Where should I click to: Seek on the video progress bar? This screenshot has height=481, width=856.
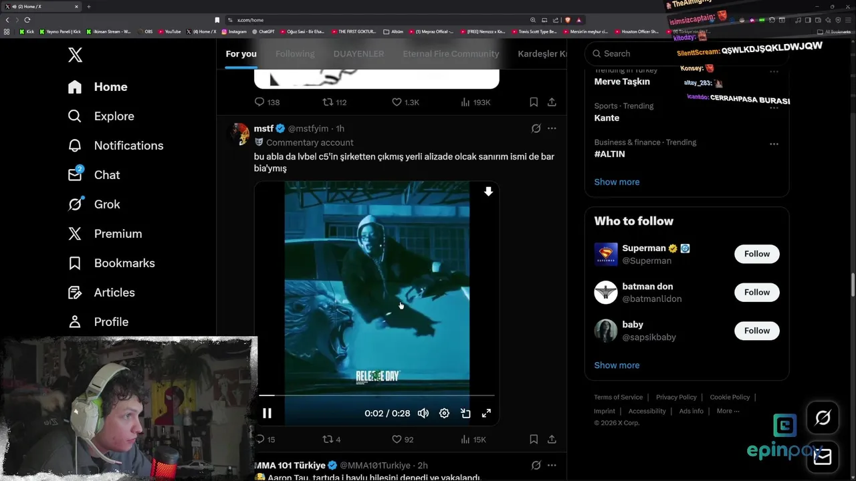[x=377, y=395]
